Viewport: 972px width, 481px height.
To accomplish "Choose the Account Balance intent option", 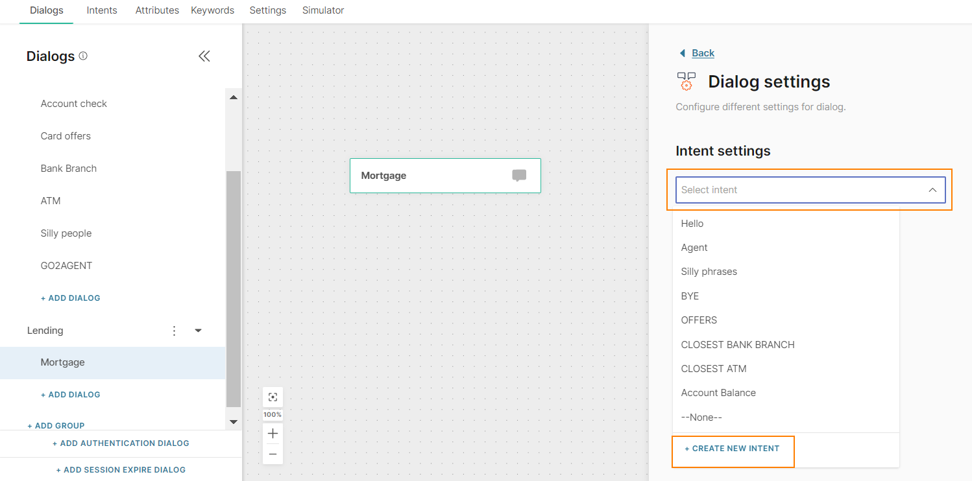I will coord(718,393).
